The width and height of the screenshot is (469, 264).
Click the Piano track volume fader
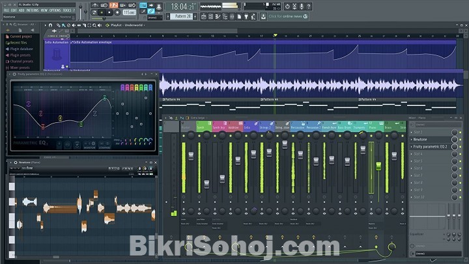[x=377, y=166]
